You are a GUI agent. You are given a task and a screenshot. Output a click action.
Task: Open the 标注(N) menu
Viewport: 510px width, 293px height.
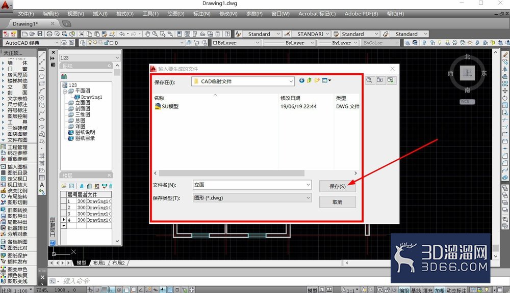pos(201,14)
